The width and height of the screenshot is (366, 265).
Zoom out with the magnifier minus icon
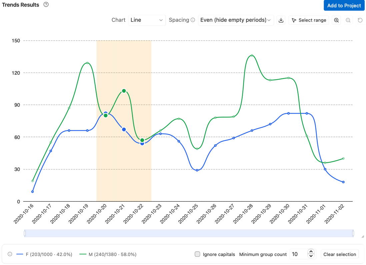pyautogui.click(x=348, y=20)
